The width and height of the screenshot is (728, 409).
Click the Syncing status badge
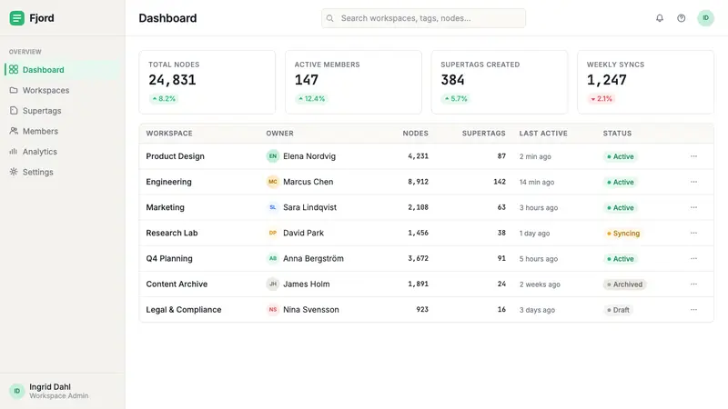(623, 234)
